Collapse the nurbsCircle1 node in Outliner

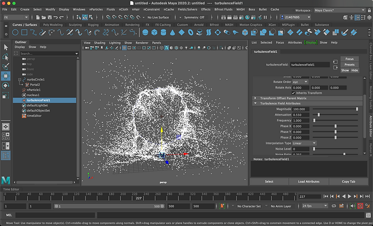(x=20, y=79)
